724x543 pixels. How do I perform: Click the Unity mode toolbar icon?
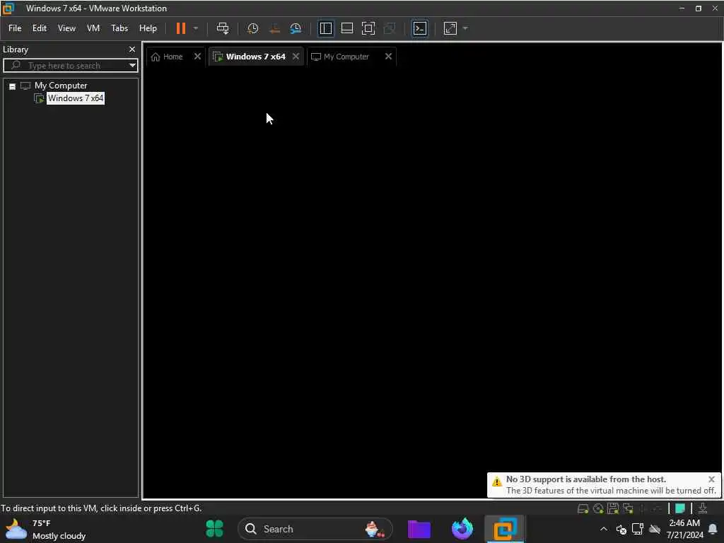(x=390, y=28)
